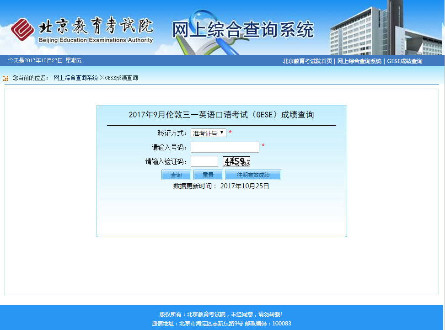
Task: Click the 北京教育考试院 logo text
Action: click(x=96, y=27)
